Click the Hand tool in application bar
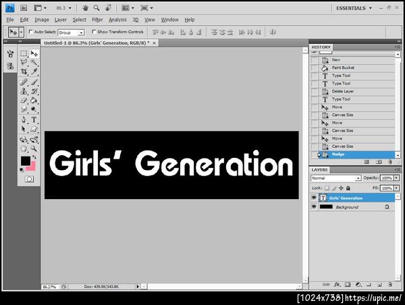Screen dimensions: 405x305 point(85,8)
